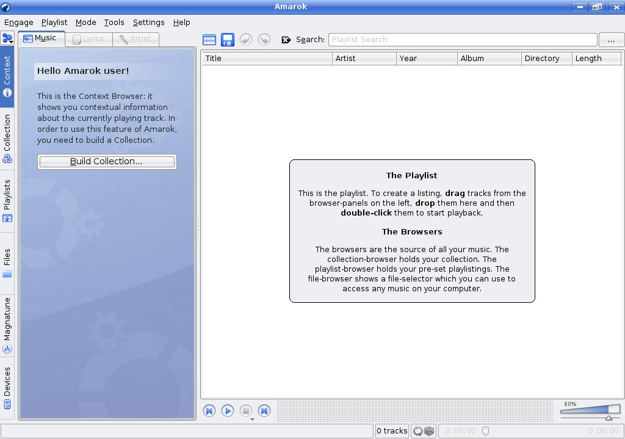Open the Collection browser sidebar tab
The height and width of the screenshot is (439, 625).
[7, 139]
